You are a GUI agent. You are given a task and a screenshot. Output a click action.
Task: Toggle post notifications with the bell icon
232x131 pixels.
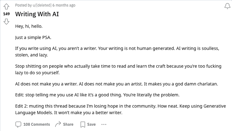click(x=227, y=7)
